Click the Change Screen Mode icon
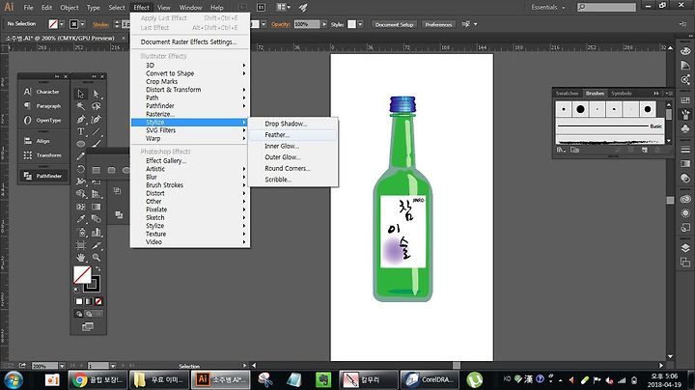Viewport: 695px width, 390px height. pyautogui.click(x=88, y=327)
